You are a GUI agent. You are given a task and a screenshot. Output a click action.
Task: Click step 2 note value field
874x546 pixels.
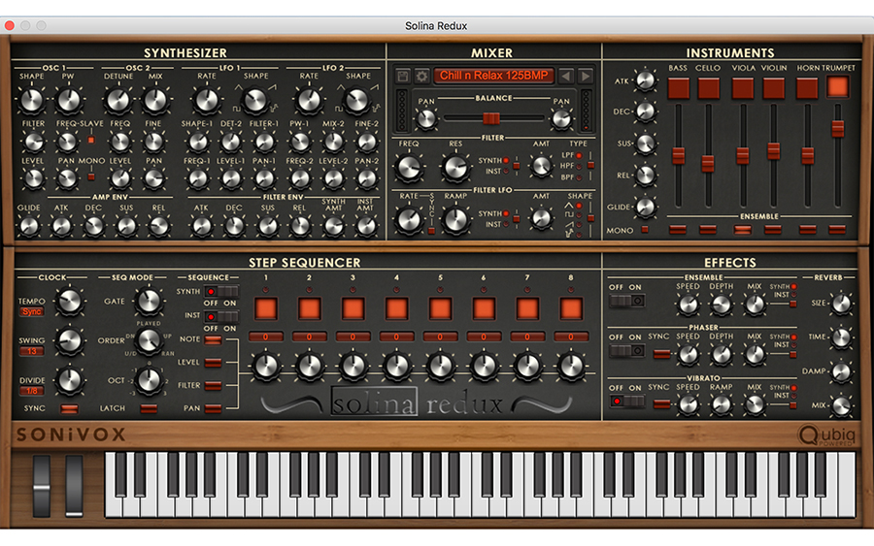click(310, 337)
